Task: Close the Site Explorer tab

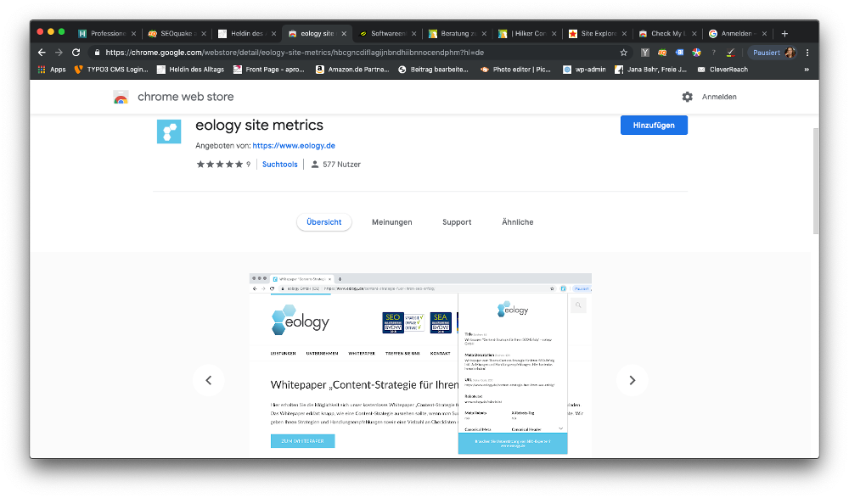Action: coord(624,34)
